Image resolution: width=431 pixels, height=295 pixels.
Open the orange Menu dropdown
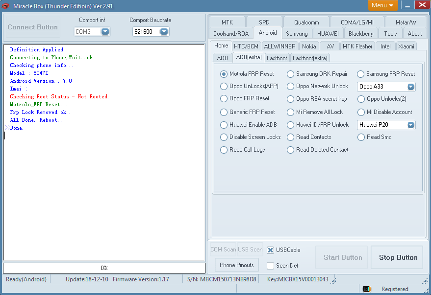(x=382, y=5)
